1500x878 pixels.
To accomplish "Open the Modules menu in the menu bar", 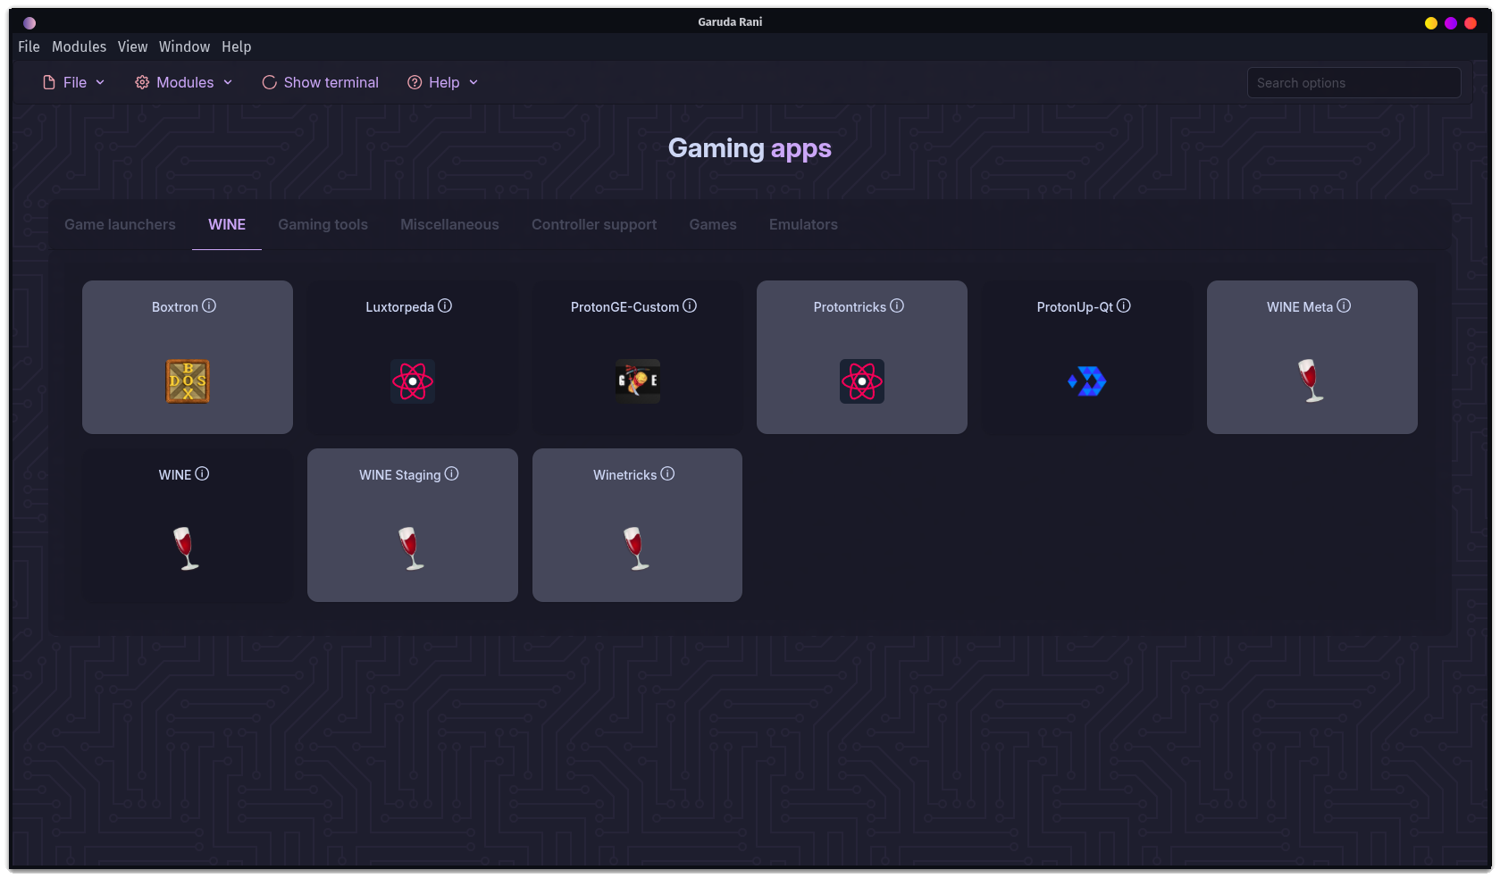I will point(79,46).
